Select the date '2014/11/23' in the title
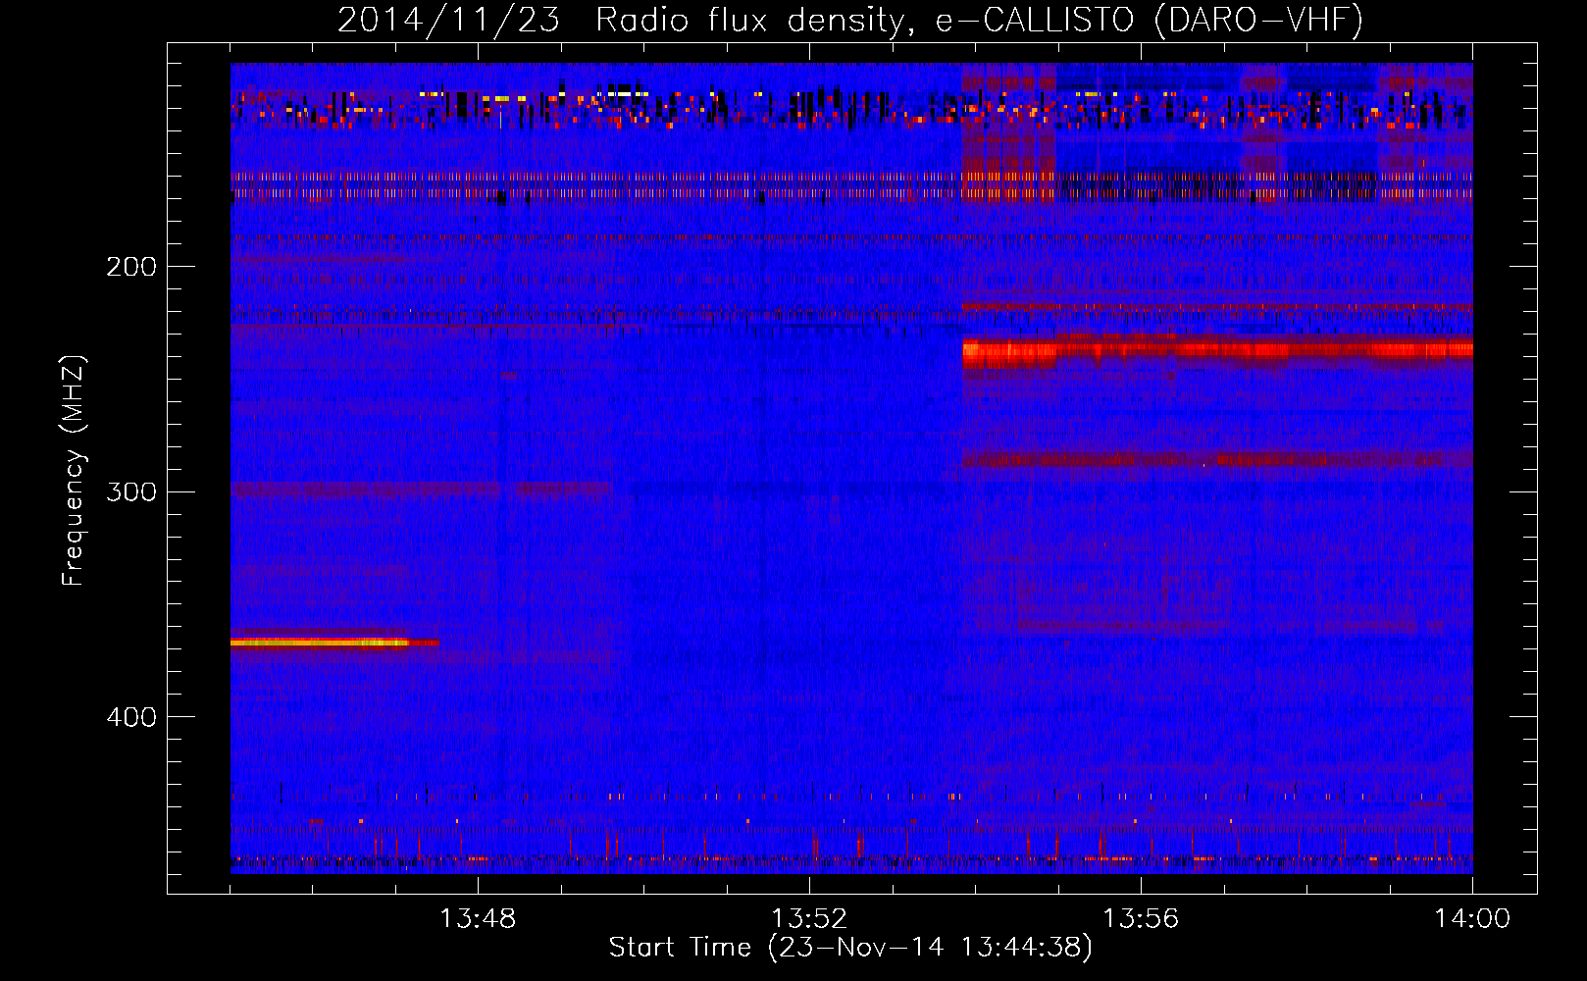The width and height of the screenshot is (1587, 981). click(448, 20)
